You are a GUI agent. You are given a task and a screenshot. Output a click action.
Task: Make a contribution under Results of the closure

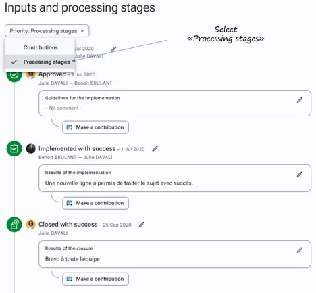(x=96, y=279)
